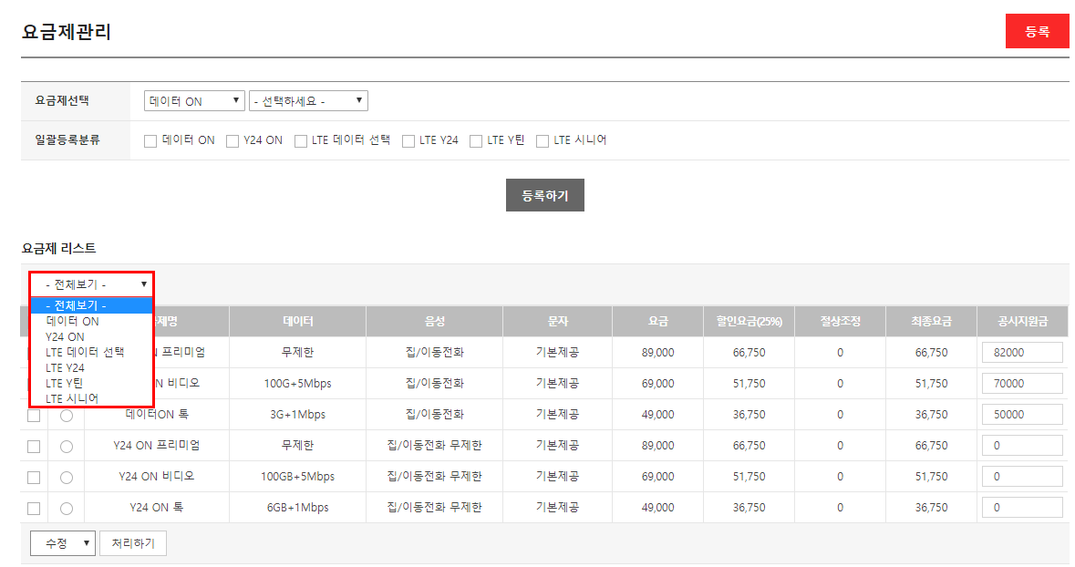The image size is (1075, 567).
Task: Check the LTE 시니어 checkbox
Action: (543, 141)
